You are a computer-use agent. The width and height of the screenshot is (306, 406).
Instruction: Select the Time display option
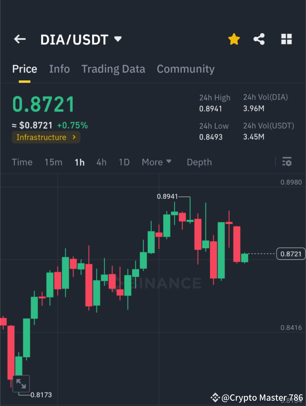22,162
